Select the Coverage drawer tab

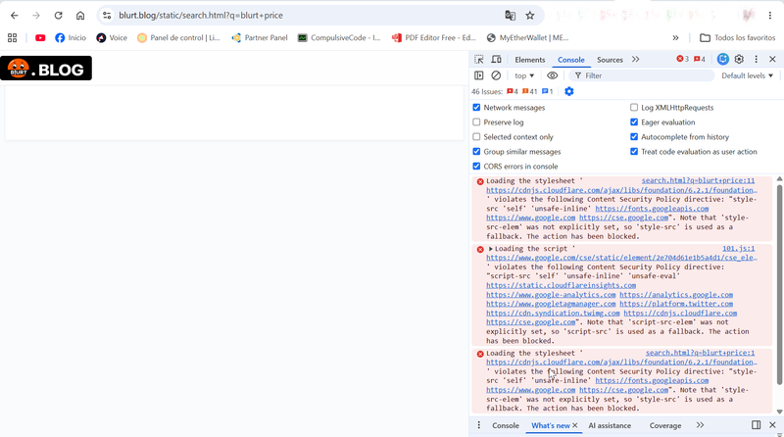click(665, 425)
